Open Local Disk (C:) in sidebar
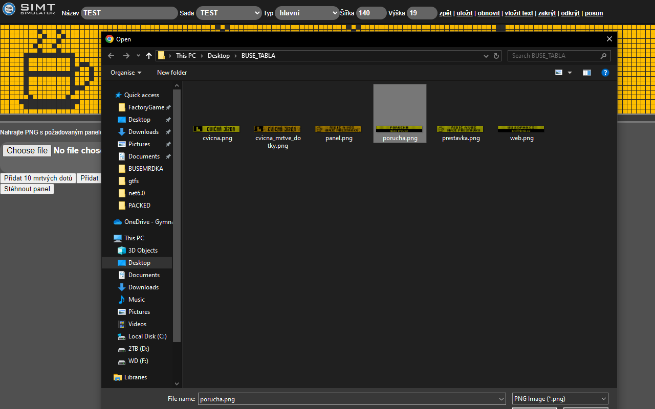The image size is (655, 409). click(x=147, y=336)
